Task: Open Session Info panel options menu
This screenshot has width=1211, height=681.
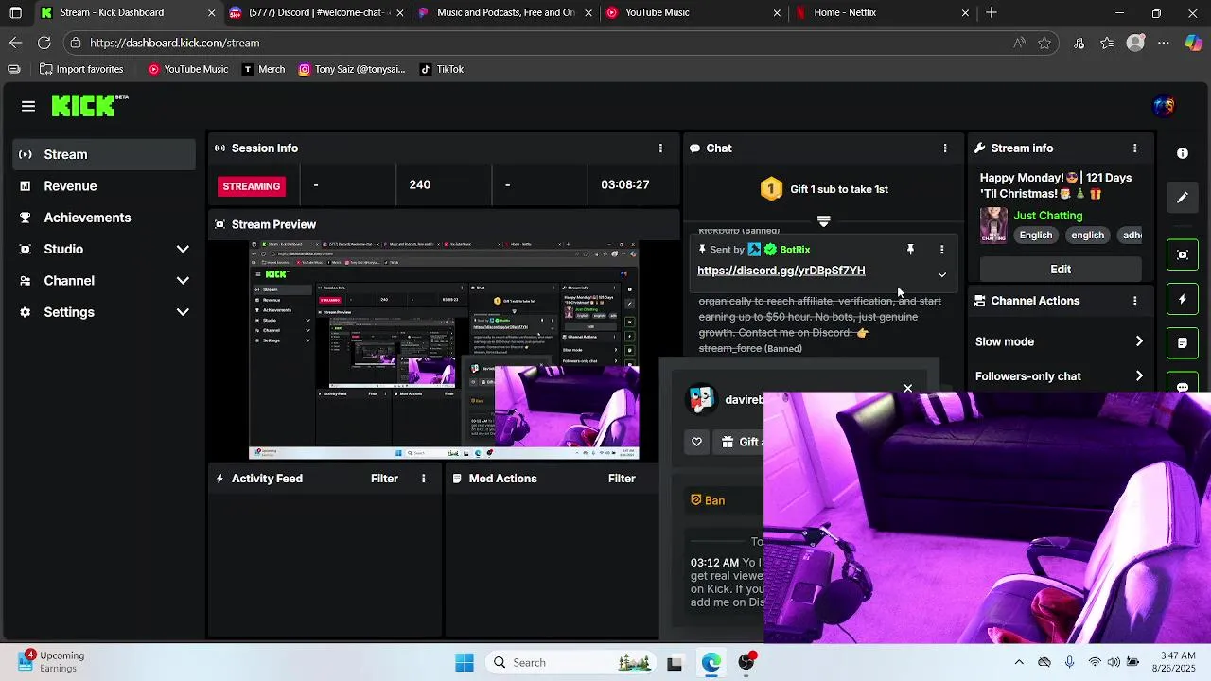Action: [660, 148]
